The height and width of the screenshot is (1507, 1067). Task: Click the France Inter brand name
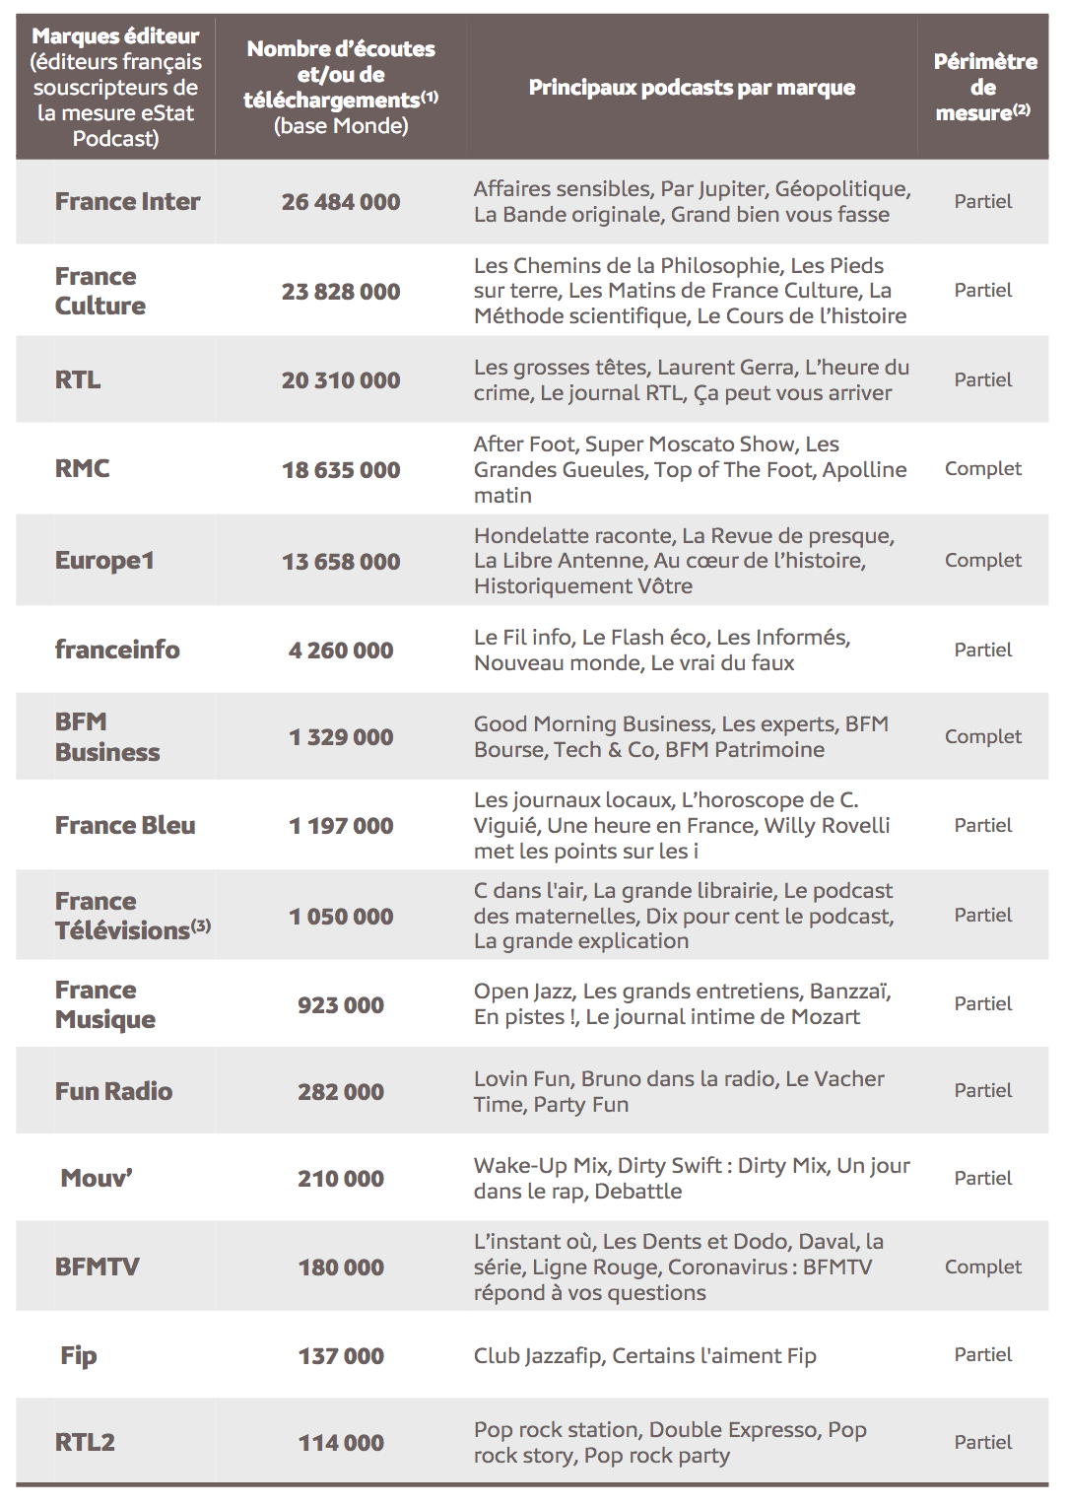click(127, 202)
